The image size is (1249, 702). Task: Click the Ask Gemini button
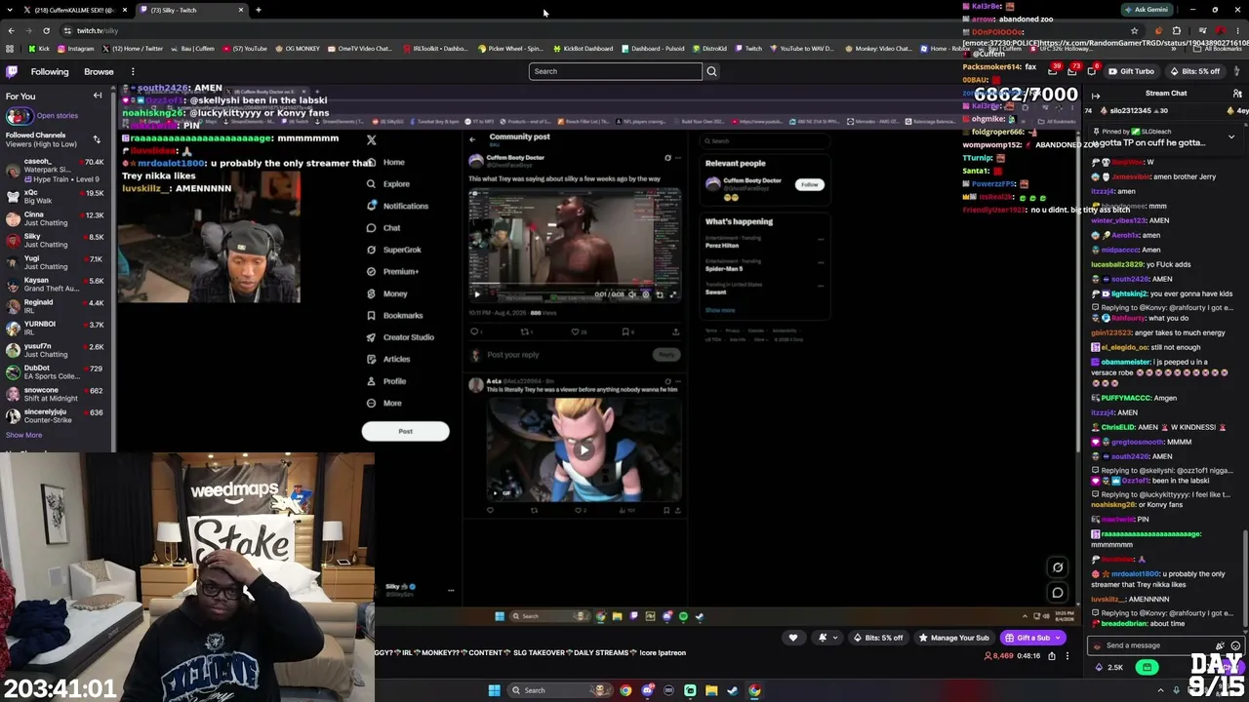(1147, 10)
